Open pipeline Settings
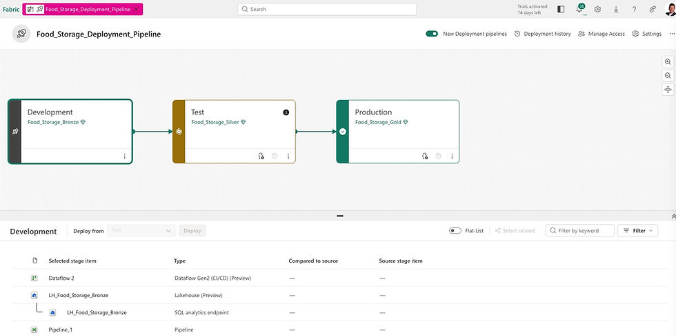The width and height of the screenshot is (676, 335). 647,34
